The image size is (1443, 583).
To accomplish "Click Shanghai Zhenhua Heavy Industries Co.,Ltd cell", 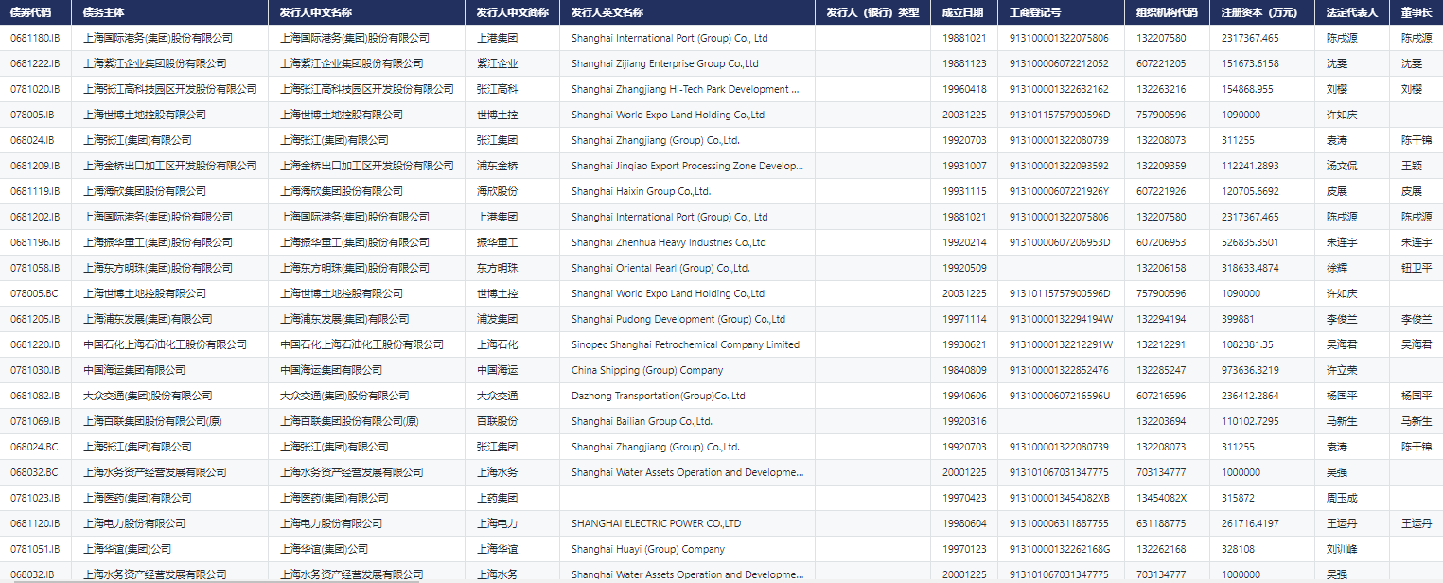I will pos(687,242).
